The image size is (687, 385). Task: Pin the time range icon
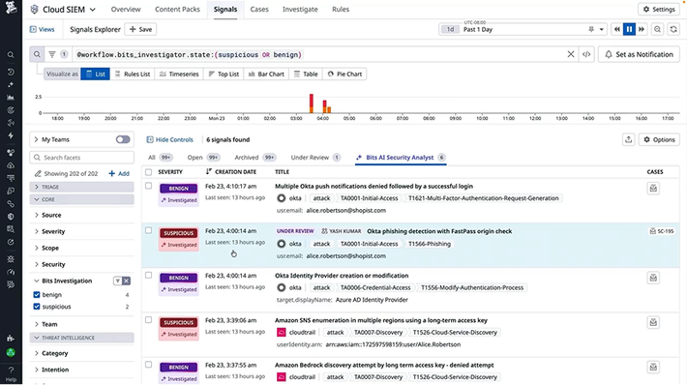point(591,29)
